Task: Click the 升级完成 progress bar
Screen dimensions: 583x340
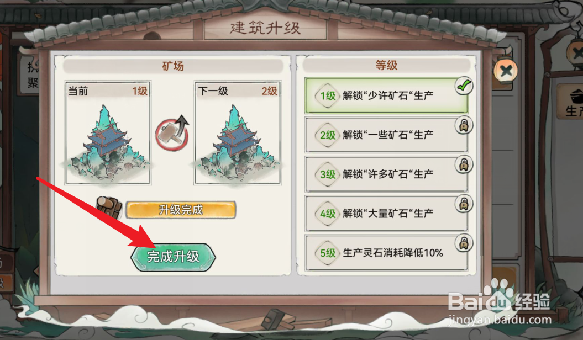Action: click(181, 210)
